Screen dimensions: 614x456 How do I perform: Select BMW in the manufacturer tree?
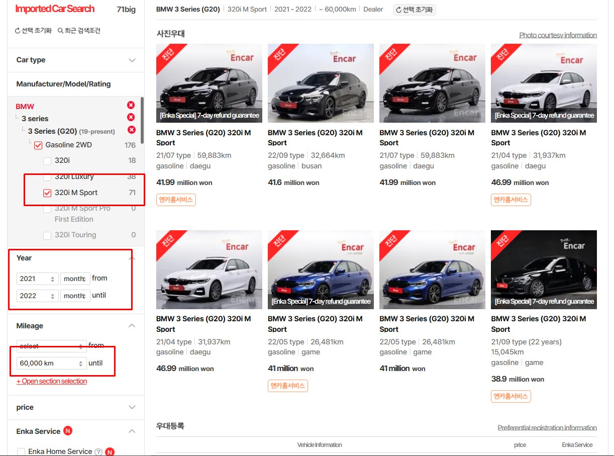tap(25, 107)
